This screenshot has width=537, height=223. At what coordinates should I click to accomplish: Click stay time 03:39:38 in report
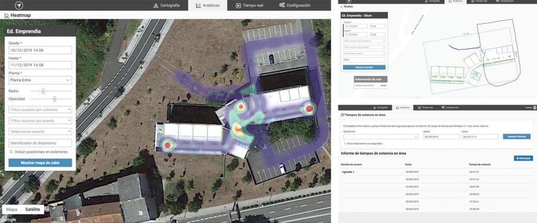[474, 209]
